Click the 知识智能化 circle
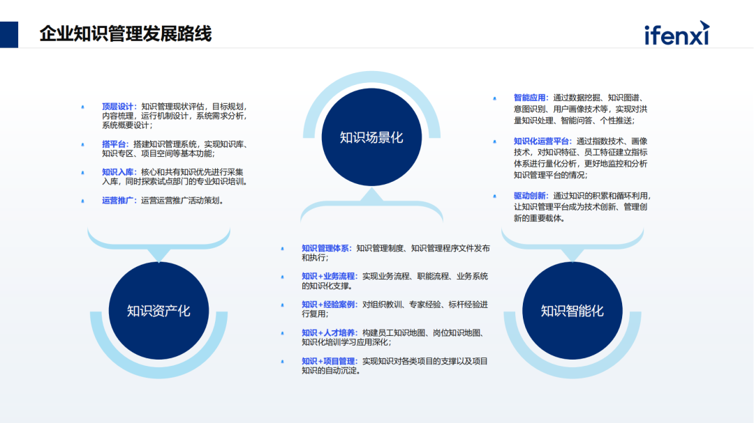 (572, 311)
